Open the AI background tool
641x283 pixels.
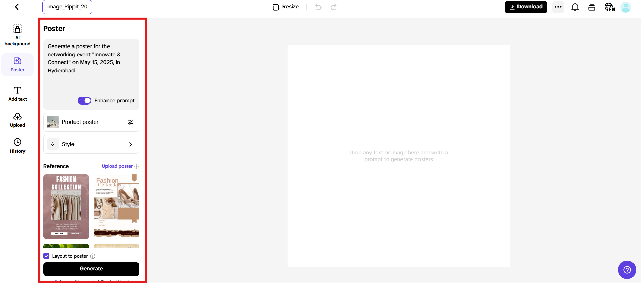[17, 35]
